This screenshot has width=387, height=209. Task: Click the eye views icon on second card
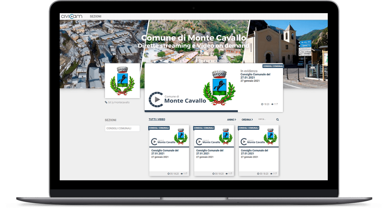226,174
